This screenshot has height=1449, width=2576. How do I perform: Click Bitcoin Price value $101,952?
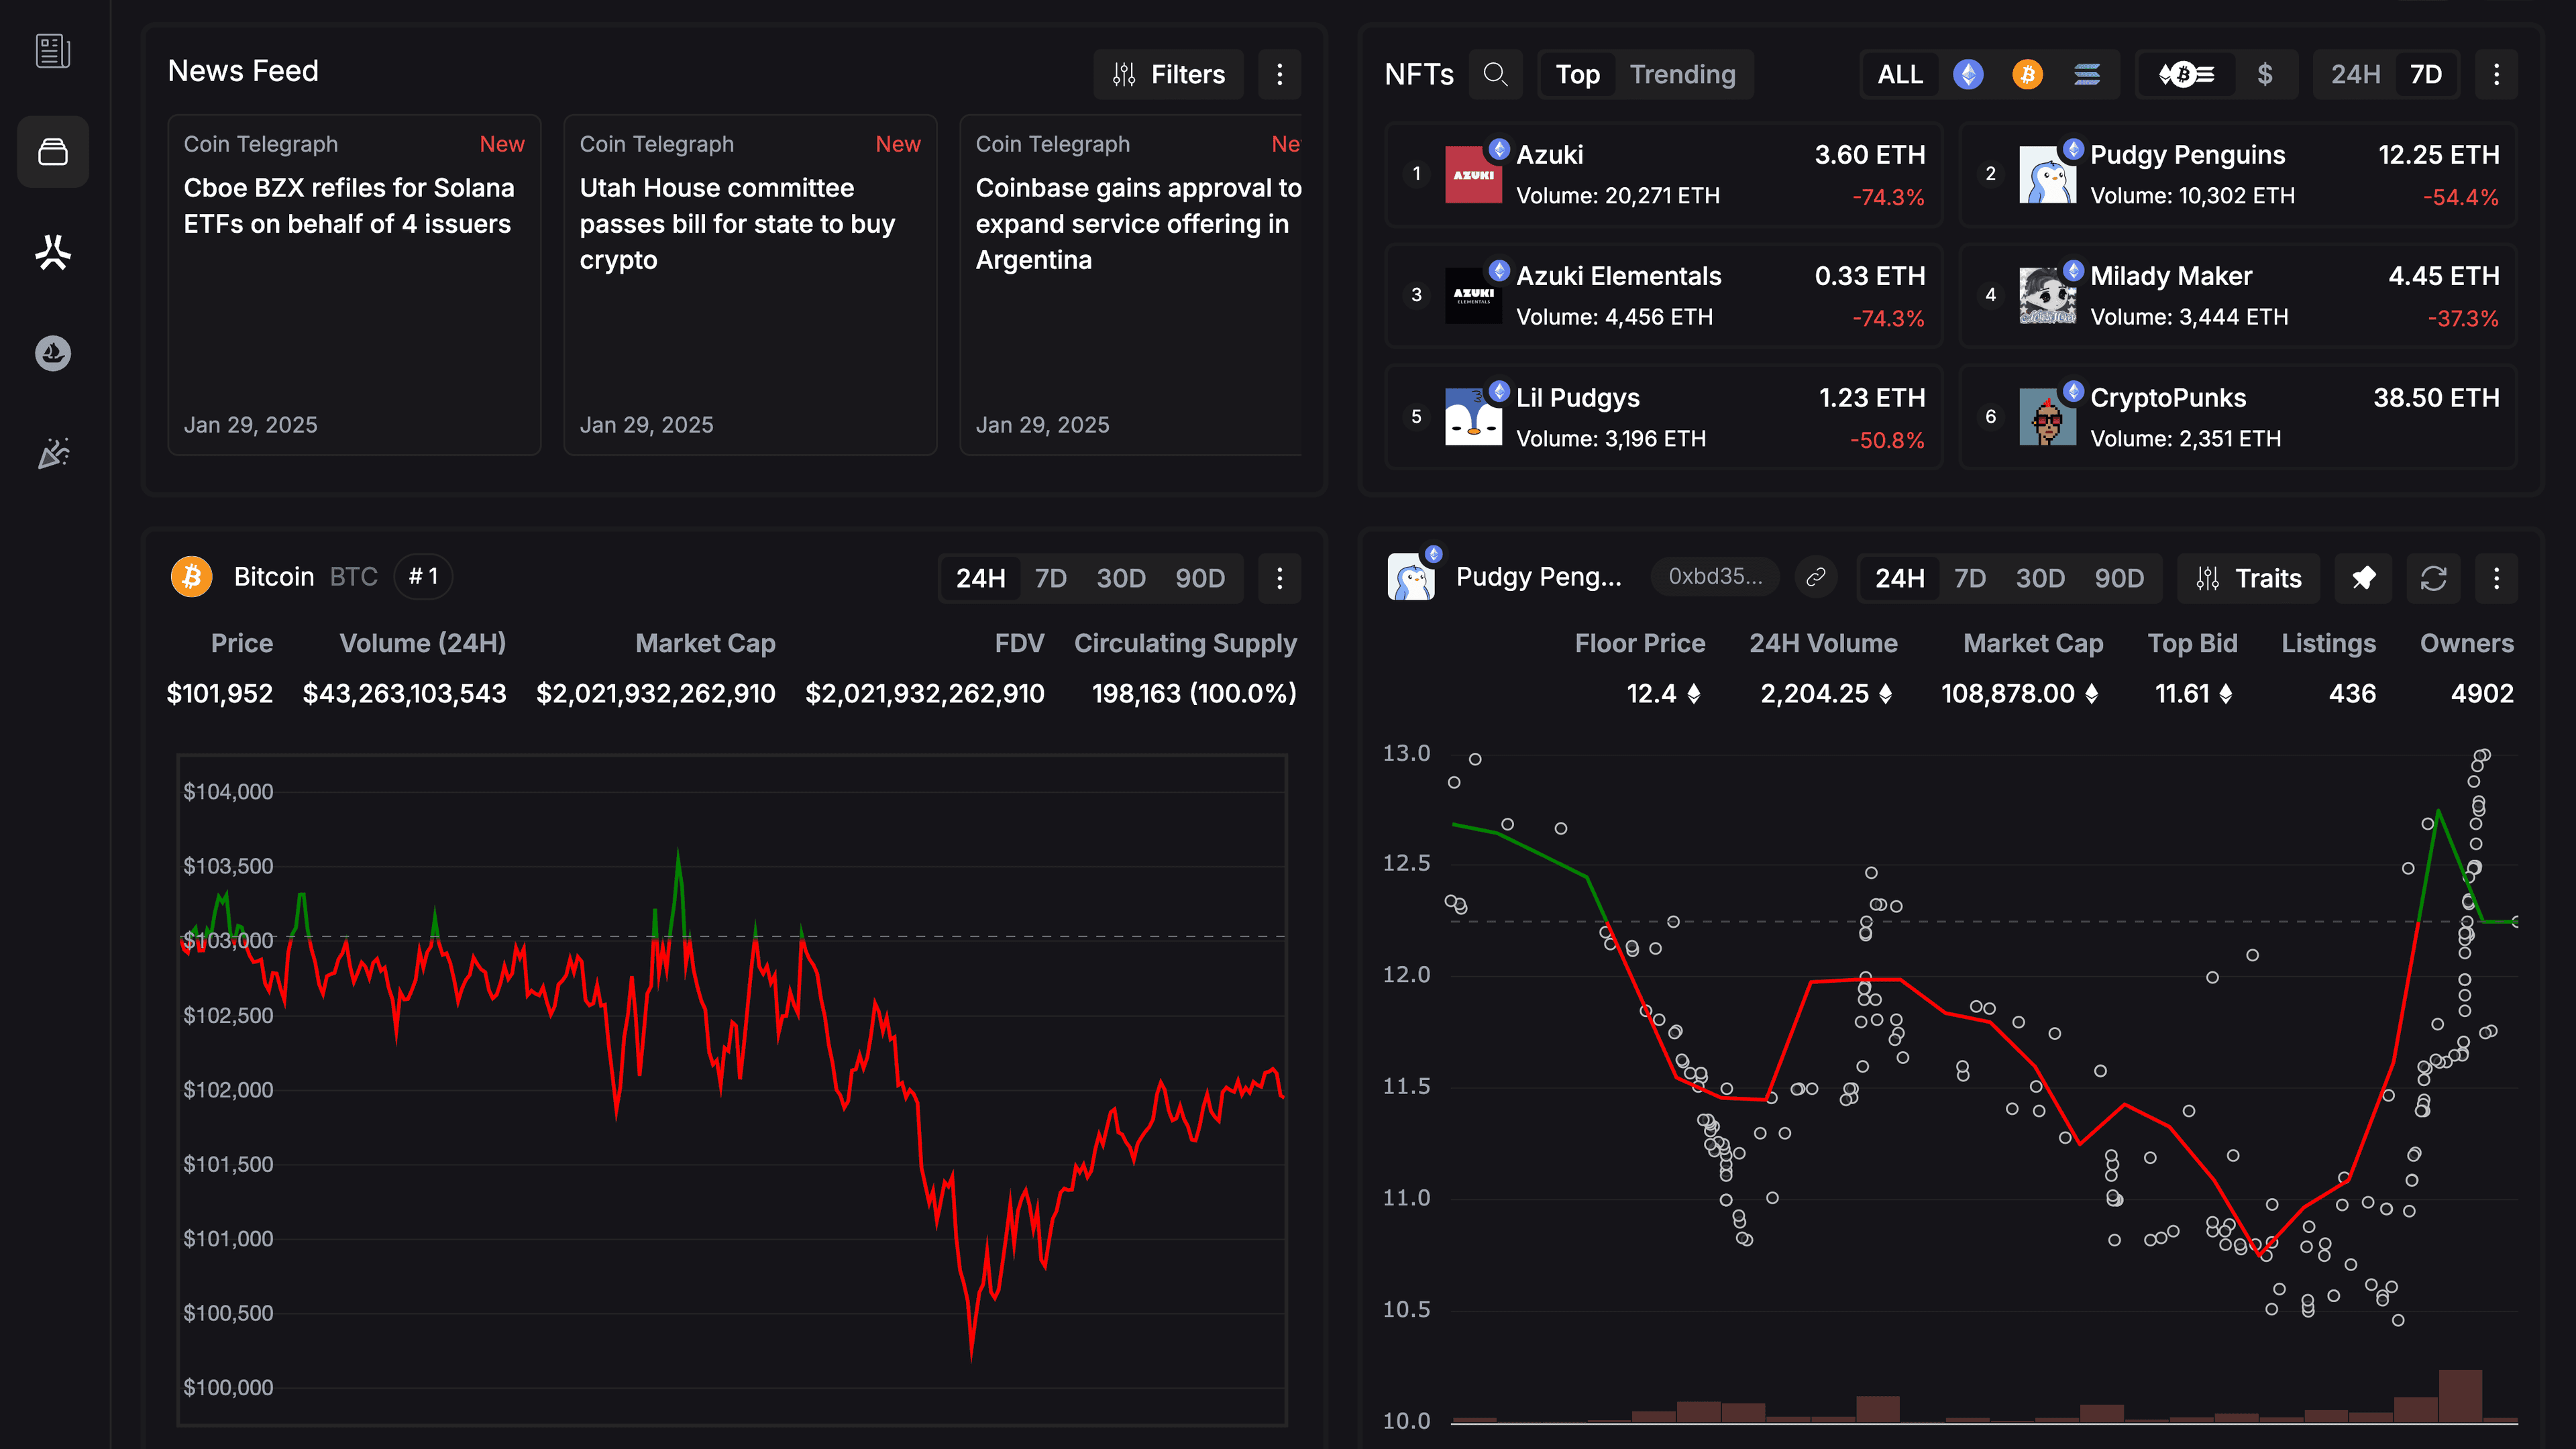[x=219, y=693]
